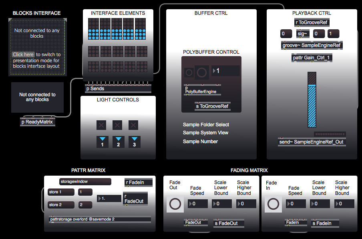Click the level meter above send~ object
362x239 pixels.
(x=330, y=134)
